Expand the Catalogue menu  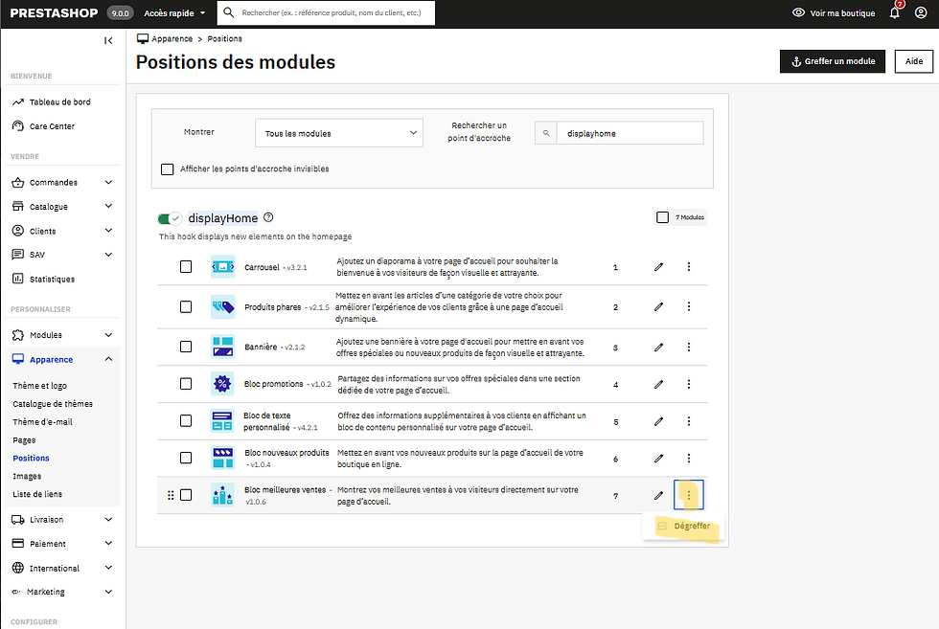pos(108,207)
